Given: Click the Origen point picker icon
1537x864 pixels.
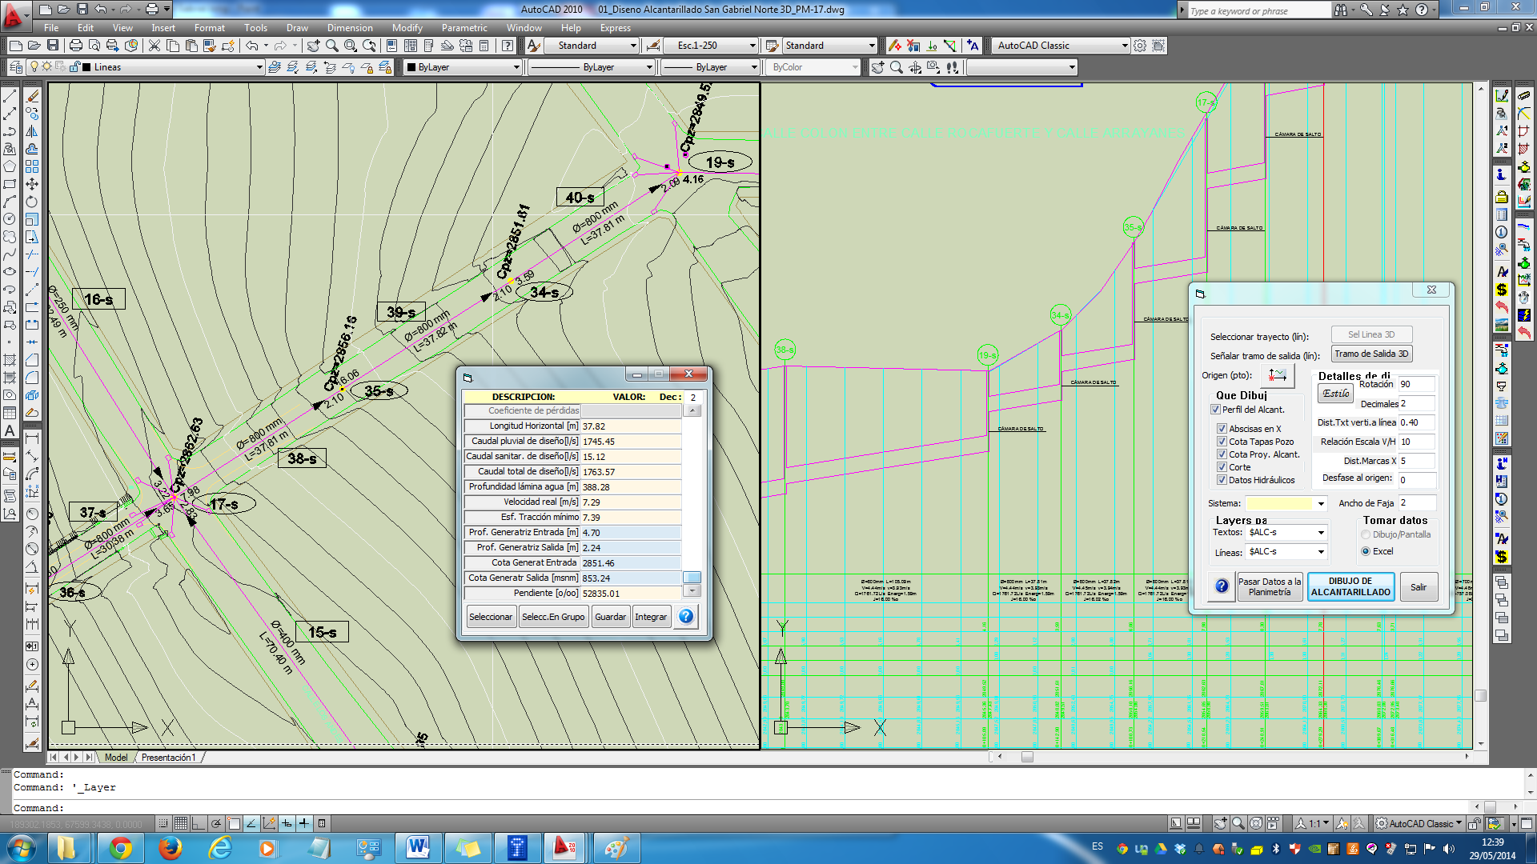Looking at the screenshot, I should [x=1277, y=375].
